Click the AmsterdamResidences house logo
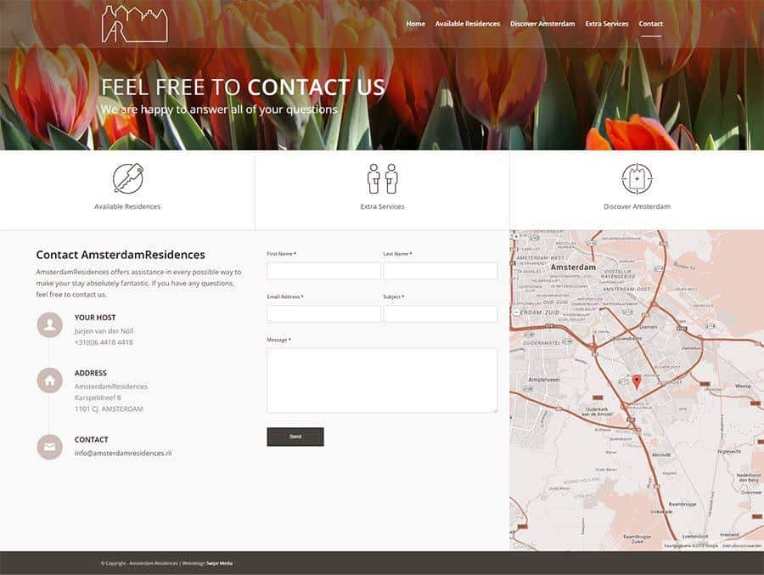 134,24
